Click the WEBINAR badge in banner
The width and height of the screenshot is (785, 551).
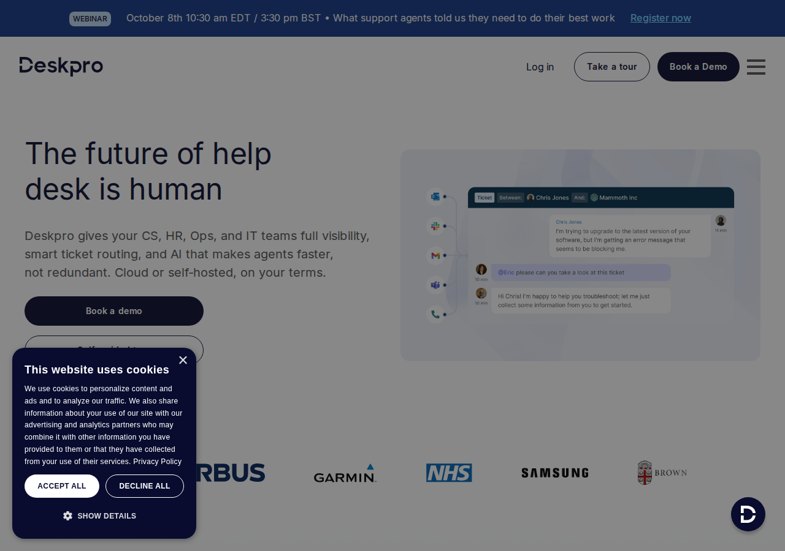coord(90,19)
